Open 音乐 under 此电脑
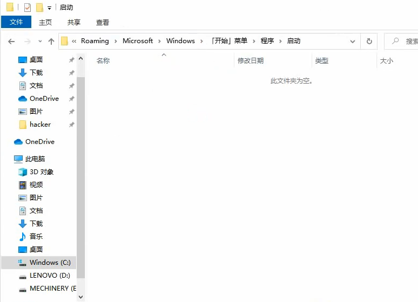Screen dimensions: 418x302 [x=36, y=237]
